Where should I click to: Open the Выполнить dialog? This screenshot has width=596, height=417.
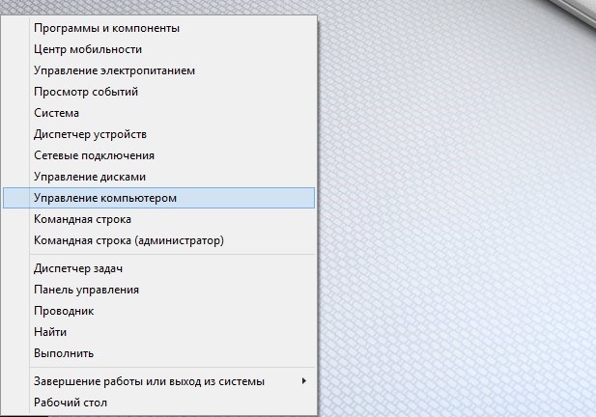[x=158, y=353]
